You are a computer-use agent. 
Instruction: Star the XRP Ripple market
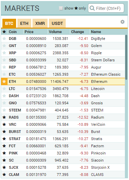[4, 53]
